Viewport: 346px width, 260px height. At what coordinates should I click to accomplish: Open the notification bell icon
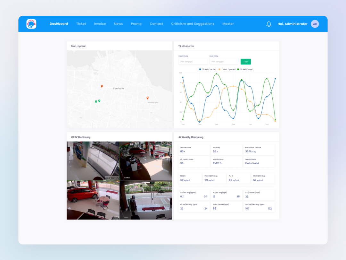pyautogui.click(x=269, y=24)
